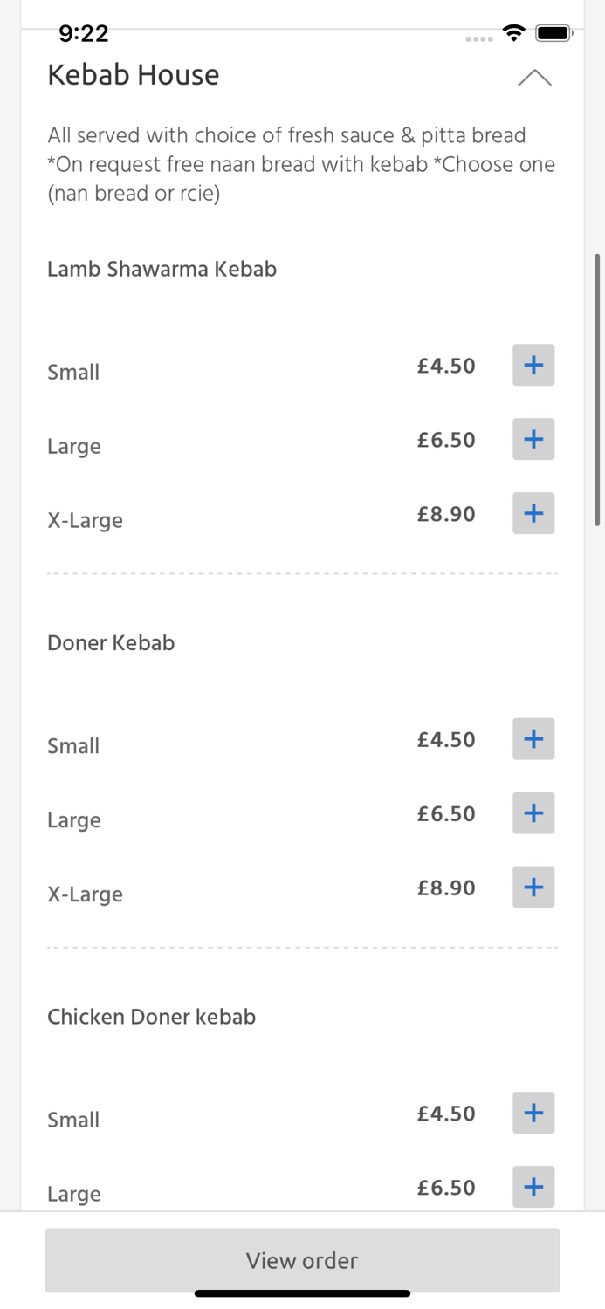Add X-Large Lamb Shawarma Kebab via plus icon
605x1309 pixels.
point(533,513)
